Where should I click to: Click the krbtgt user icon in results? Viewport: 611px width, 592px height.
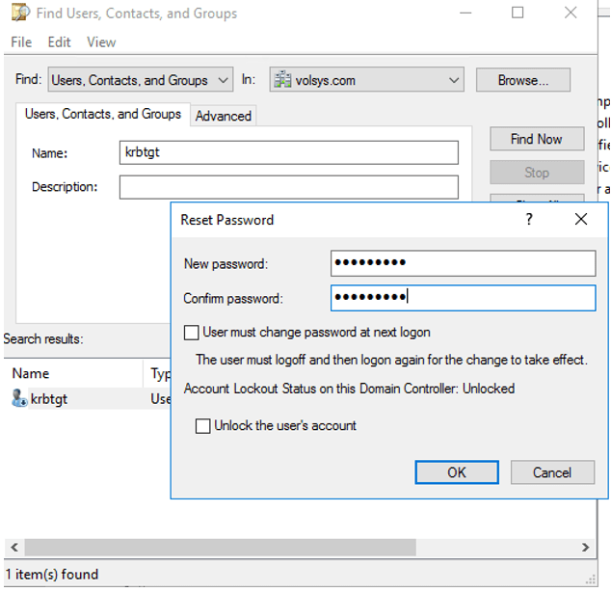pos(18,399)
